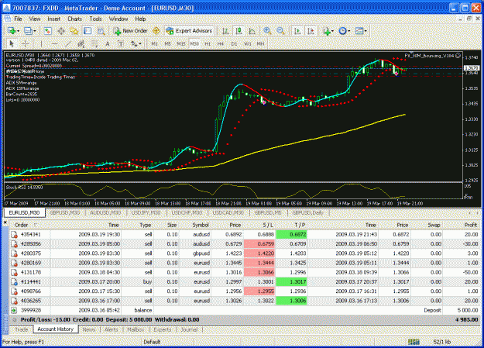The image size is (484, 348).
Task: Select the vertical line drawing tool
Action: coord(41,44)
